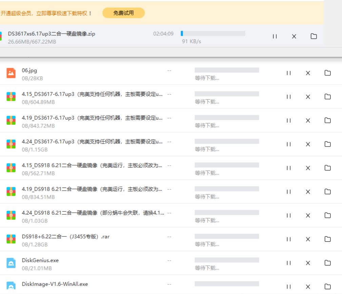The width and height of the screenshot is (342, 294).
Task: Click archive icon of 4.19_DS918 6.21 file
Action: [11, 192]
